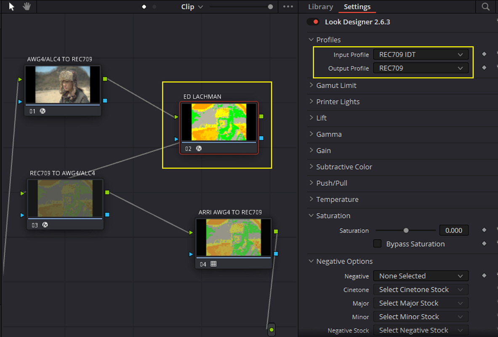This screenshot has height=337, width=498.
Task: Click the green node graph output connector
Action: pos(271,330)
